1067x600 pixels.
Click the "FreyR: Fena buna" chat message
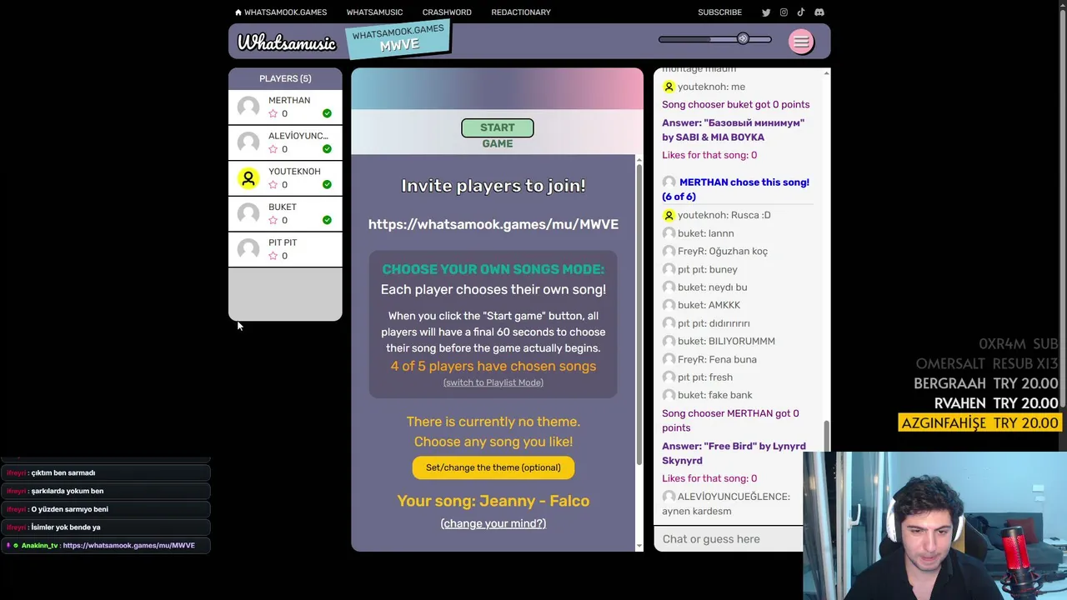tap(717, 359)
